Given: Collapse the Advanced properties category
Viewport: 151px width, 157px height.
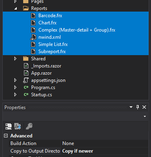Looking at the screenshot, I should click(x=6, y=136).
